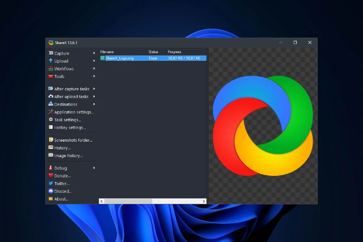363x242 pixels.
Task: Click the Destinations icon
Action: [51, 104]
